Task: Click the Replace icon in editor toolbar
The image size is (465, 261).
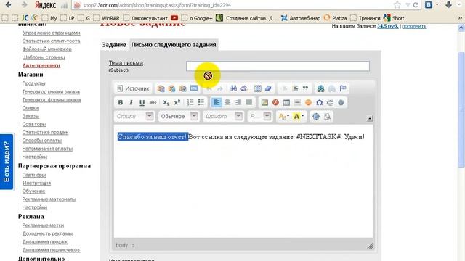Action: 244,88
